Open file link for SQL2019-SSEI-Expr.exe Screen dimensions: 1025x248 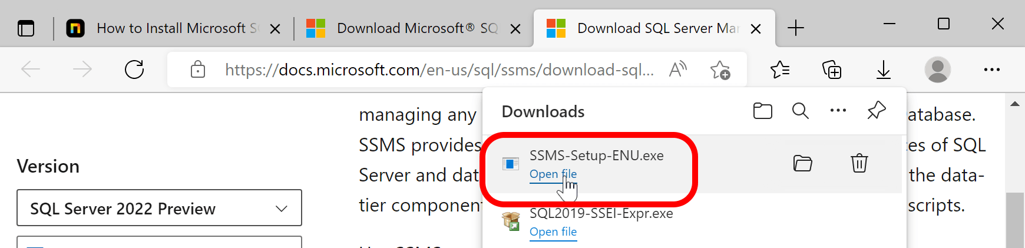pos(553,232)
